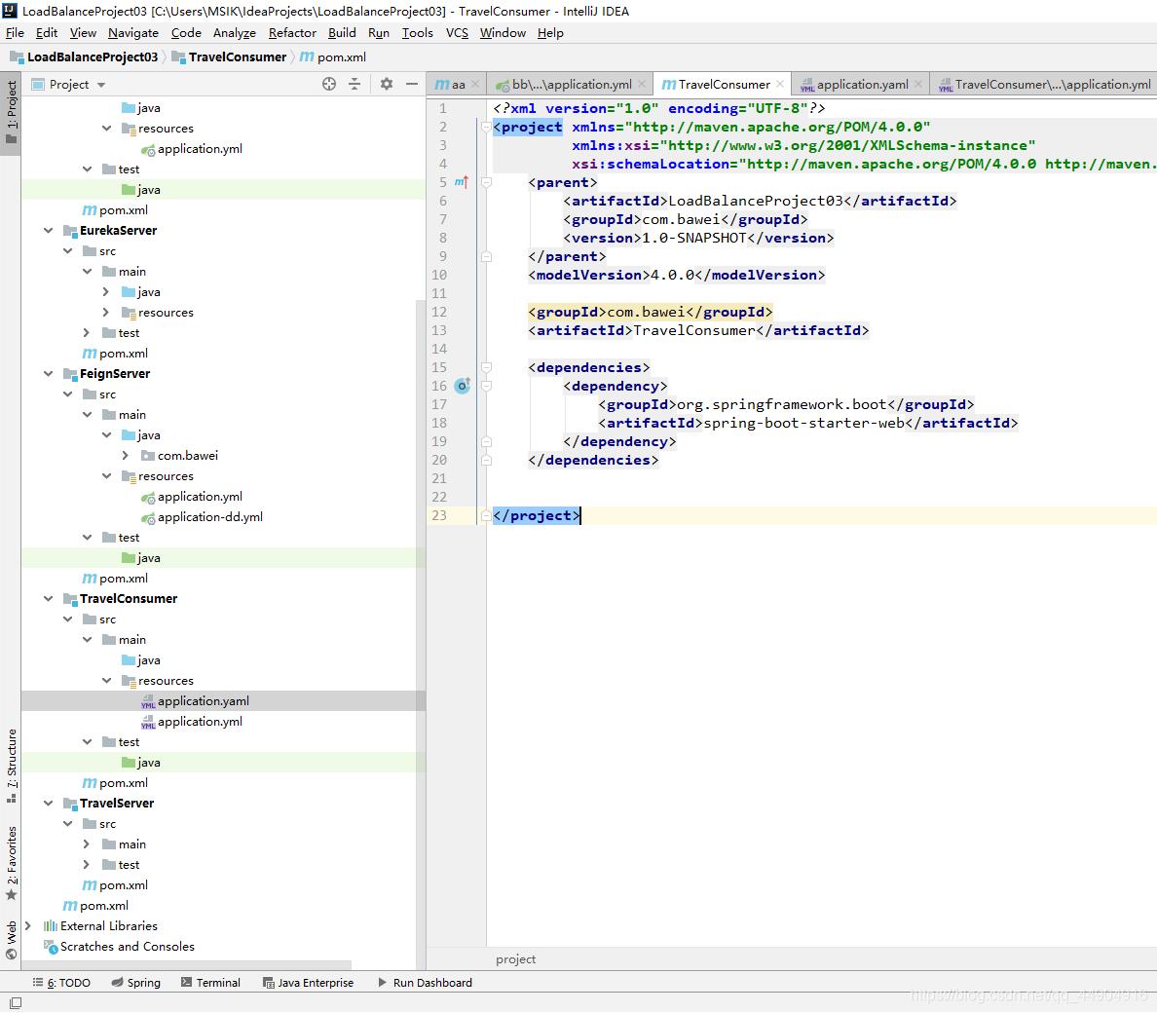Open the Favorites side tool window
This screenshot has height=1013, width=1157.
click(11, 862)
